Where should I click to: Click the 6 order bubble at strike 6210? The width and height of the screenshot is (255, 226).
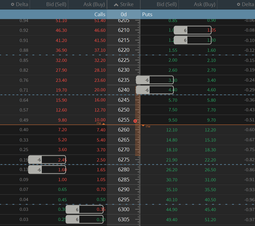coord(185,30)
